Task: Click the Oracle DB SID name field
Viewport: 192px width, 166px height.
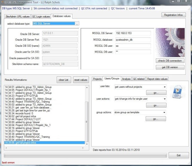Action: (x=60, y=46)
